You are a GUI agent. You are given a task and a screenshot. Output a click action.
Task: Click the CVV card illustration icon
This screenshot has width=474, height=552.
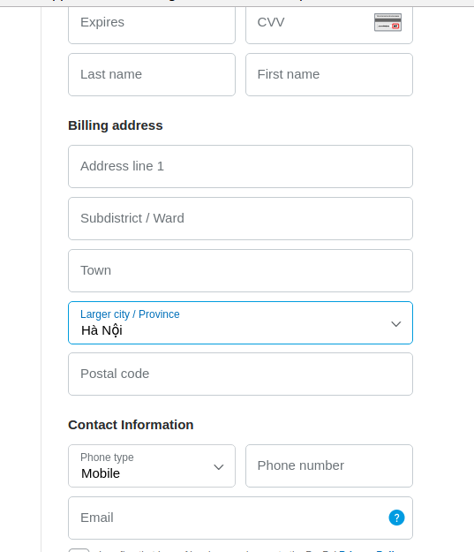pos(387,22)
